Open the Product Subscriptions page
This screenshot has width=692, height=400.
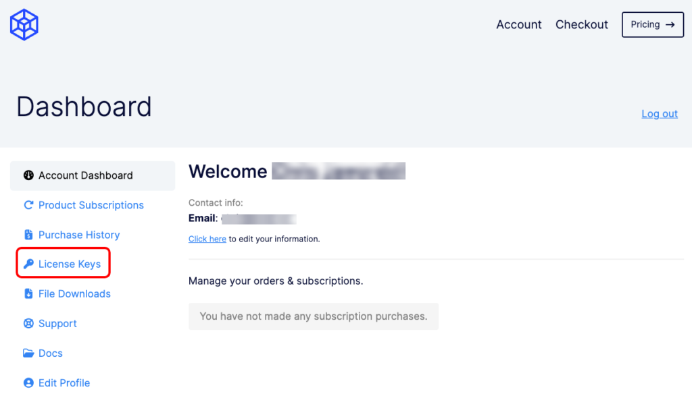(91, 205)
